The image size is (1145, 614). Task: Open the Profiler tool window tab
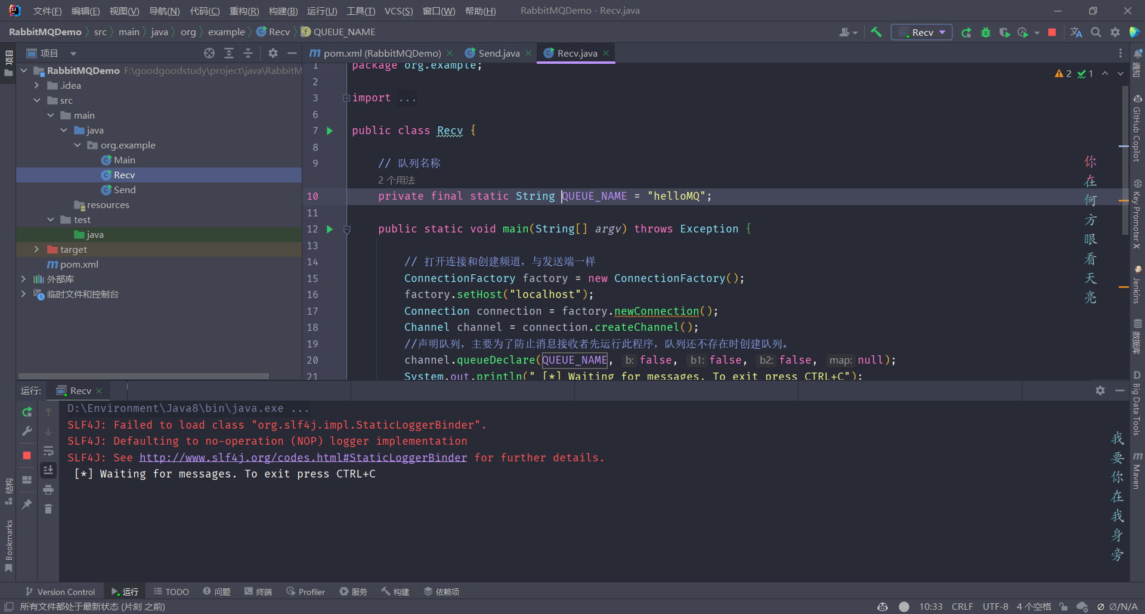[305, 591]
